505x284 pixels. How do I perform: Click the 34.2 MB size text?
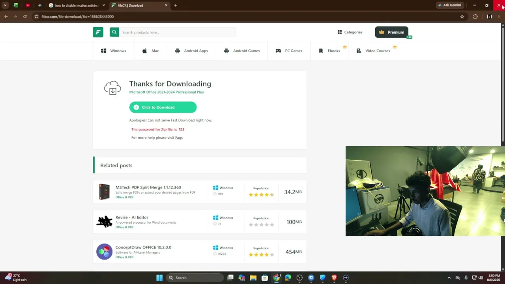[293, 192]
